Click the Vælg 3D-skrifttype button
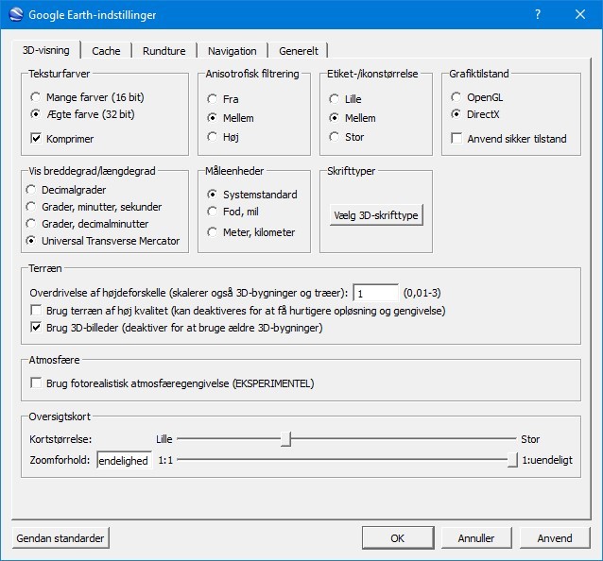Screen dimensions: 603x561 [376, 215]
